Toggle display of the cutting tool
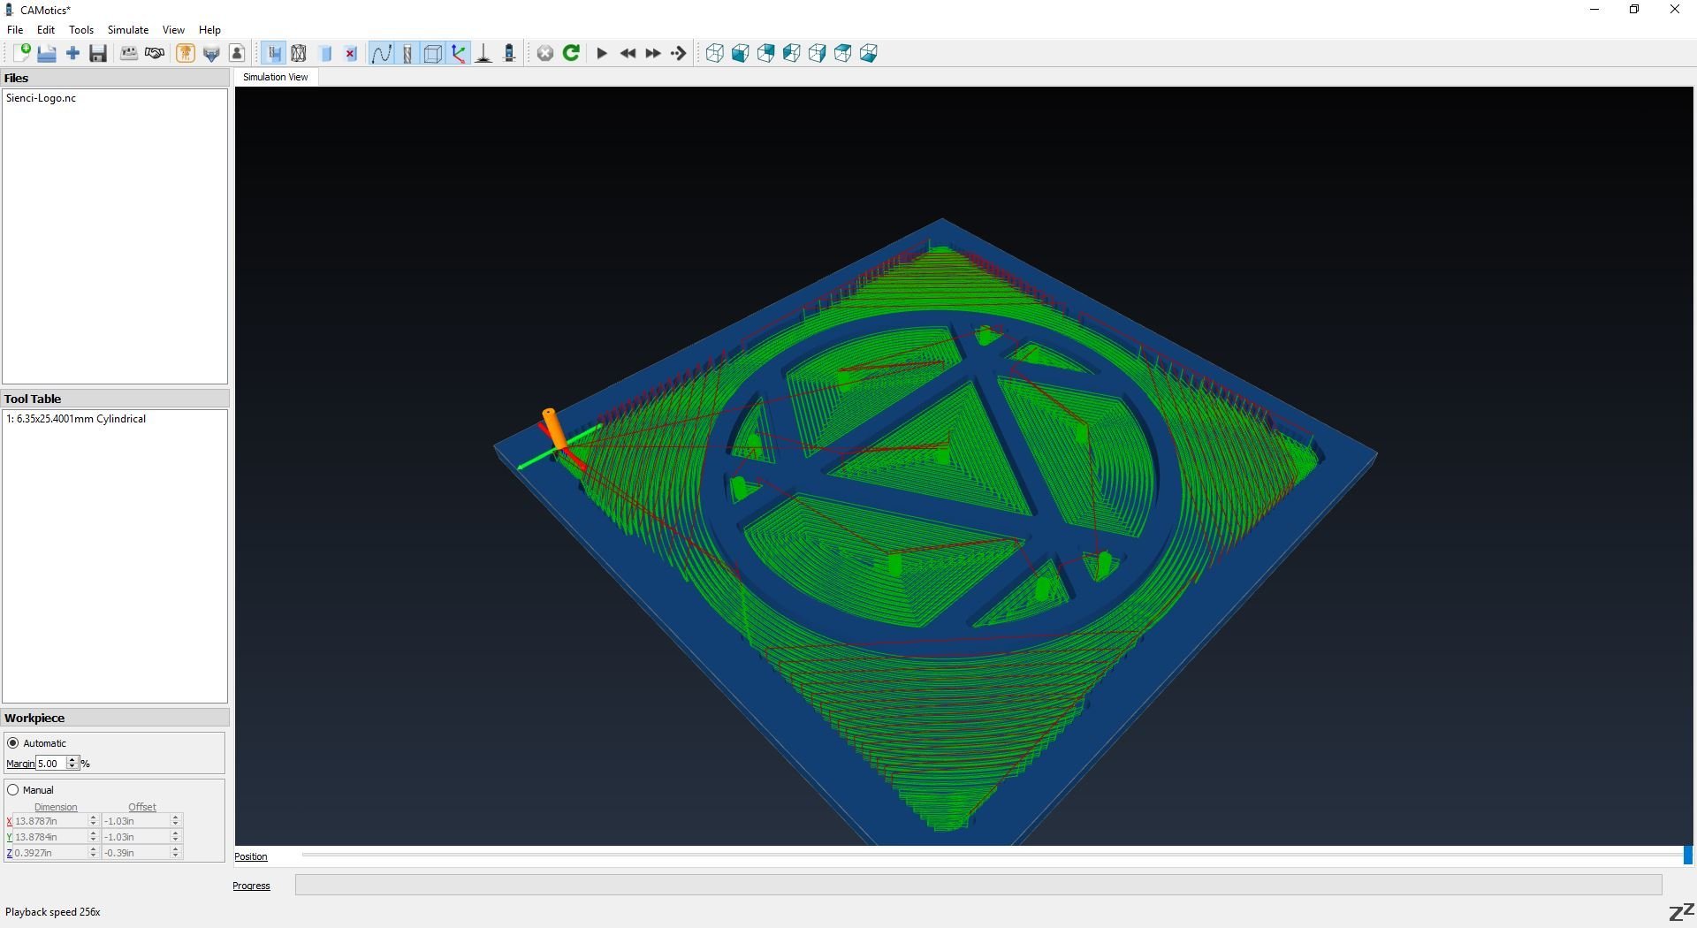 (x=407, y=53)
